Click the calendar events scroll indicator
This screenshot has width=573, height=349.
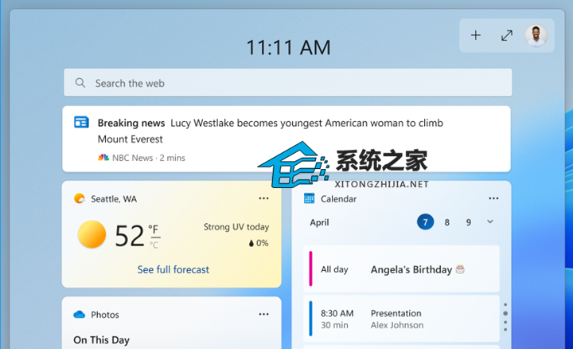(x=505, y=317)
